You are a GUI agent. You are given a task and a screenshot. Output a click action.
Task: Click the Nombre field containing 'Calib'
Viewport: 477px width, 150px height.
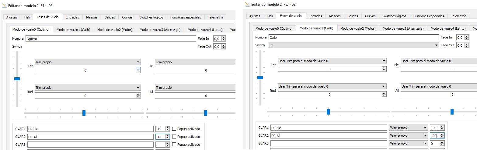353,37
